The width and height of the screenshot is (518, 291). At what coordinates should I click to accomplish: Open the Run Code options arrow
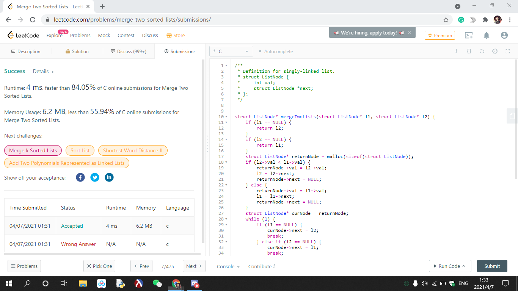coord(463,266)
